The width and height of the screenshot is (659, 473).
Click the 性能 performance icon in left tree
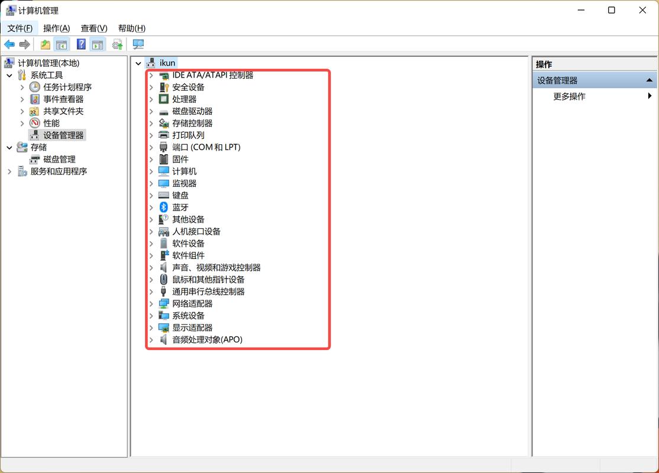coord(35,123)
